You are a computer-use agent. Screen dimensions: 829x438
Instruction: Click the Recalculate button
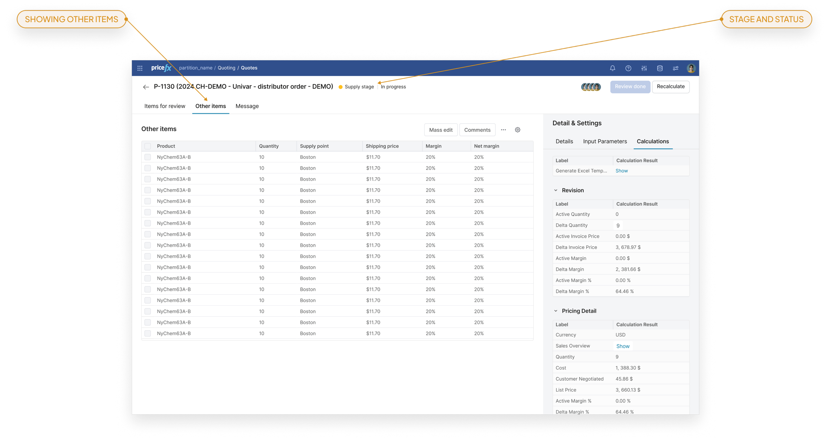671,87
